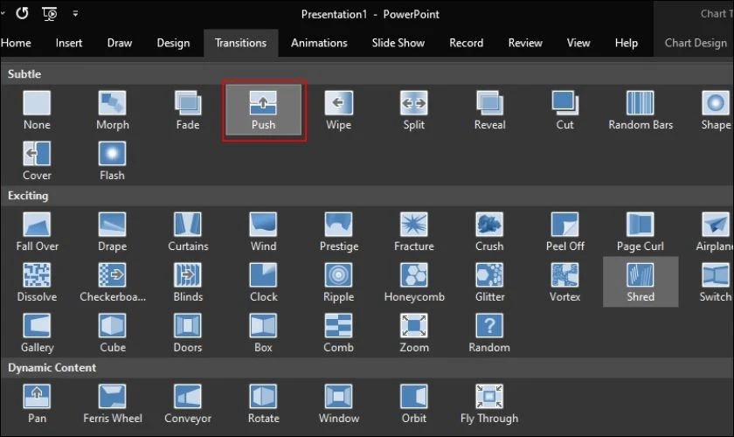Choose the Flash transition

(x=113, y=161)
